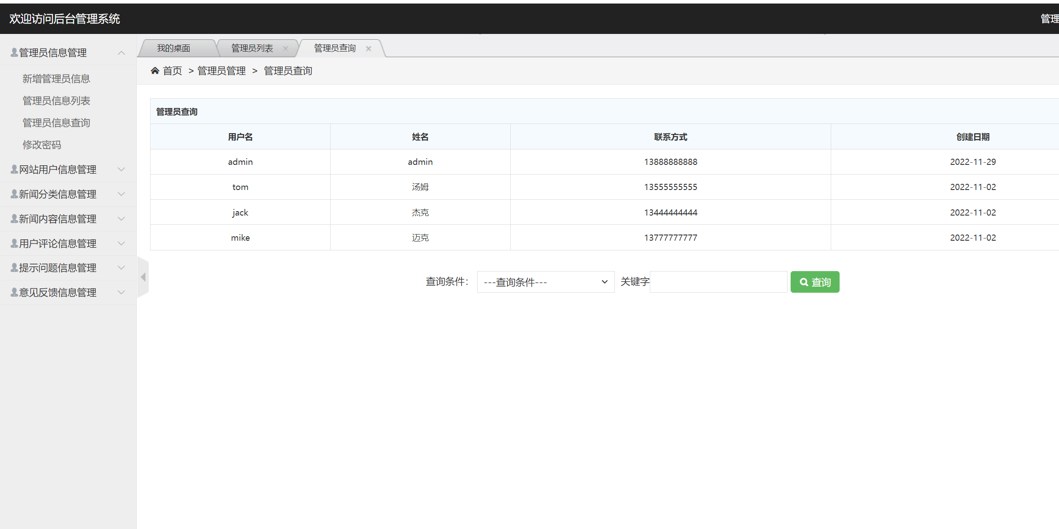Click 管理员管理 breadcrumb
1059x529 pixels.
click(x=222, y=71)
